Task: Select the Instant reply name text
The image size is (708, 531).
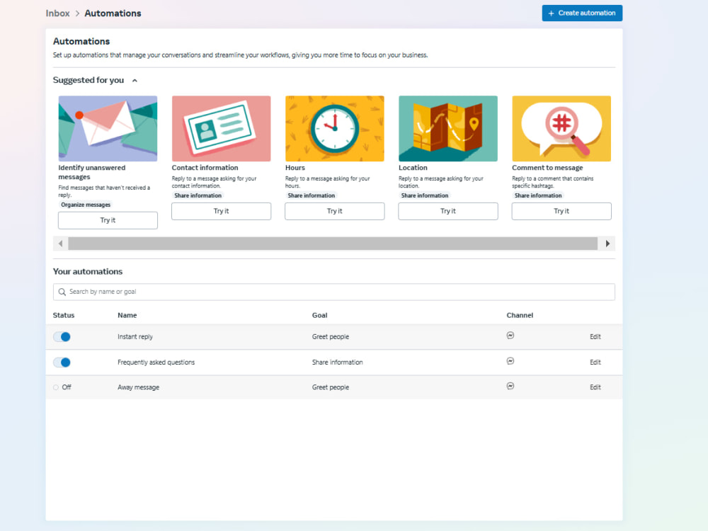Action: [135, 337]
